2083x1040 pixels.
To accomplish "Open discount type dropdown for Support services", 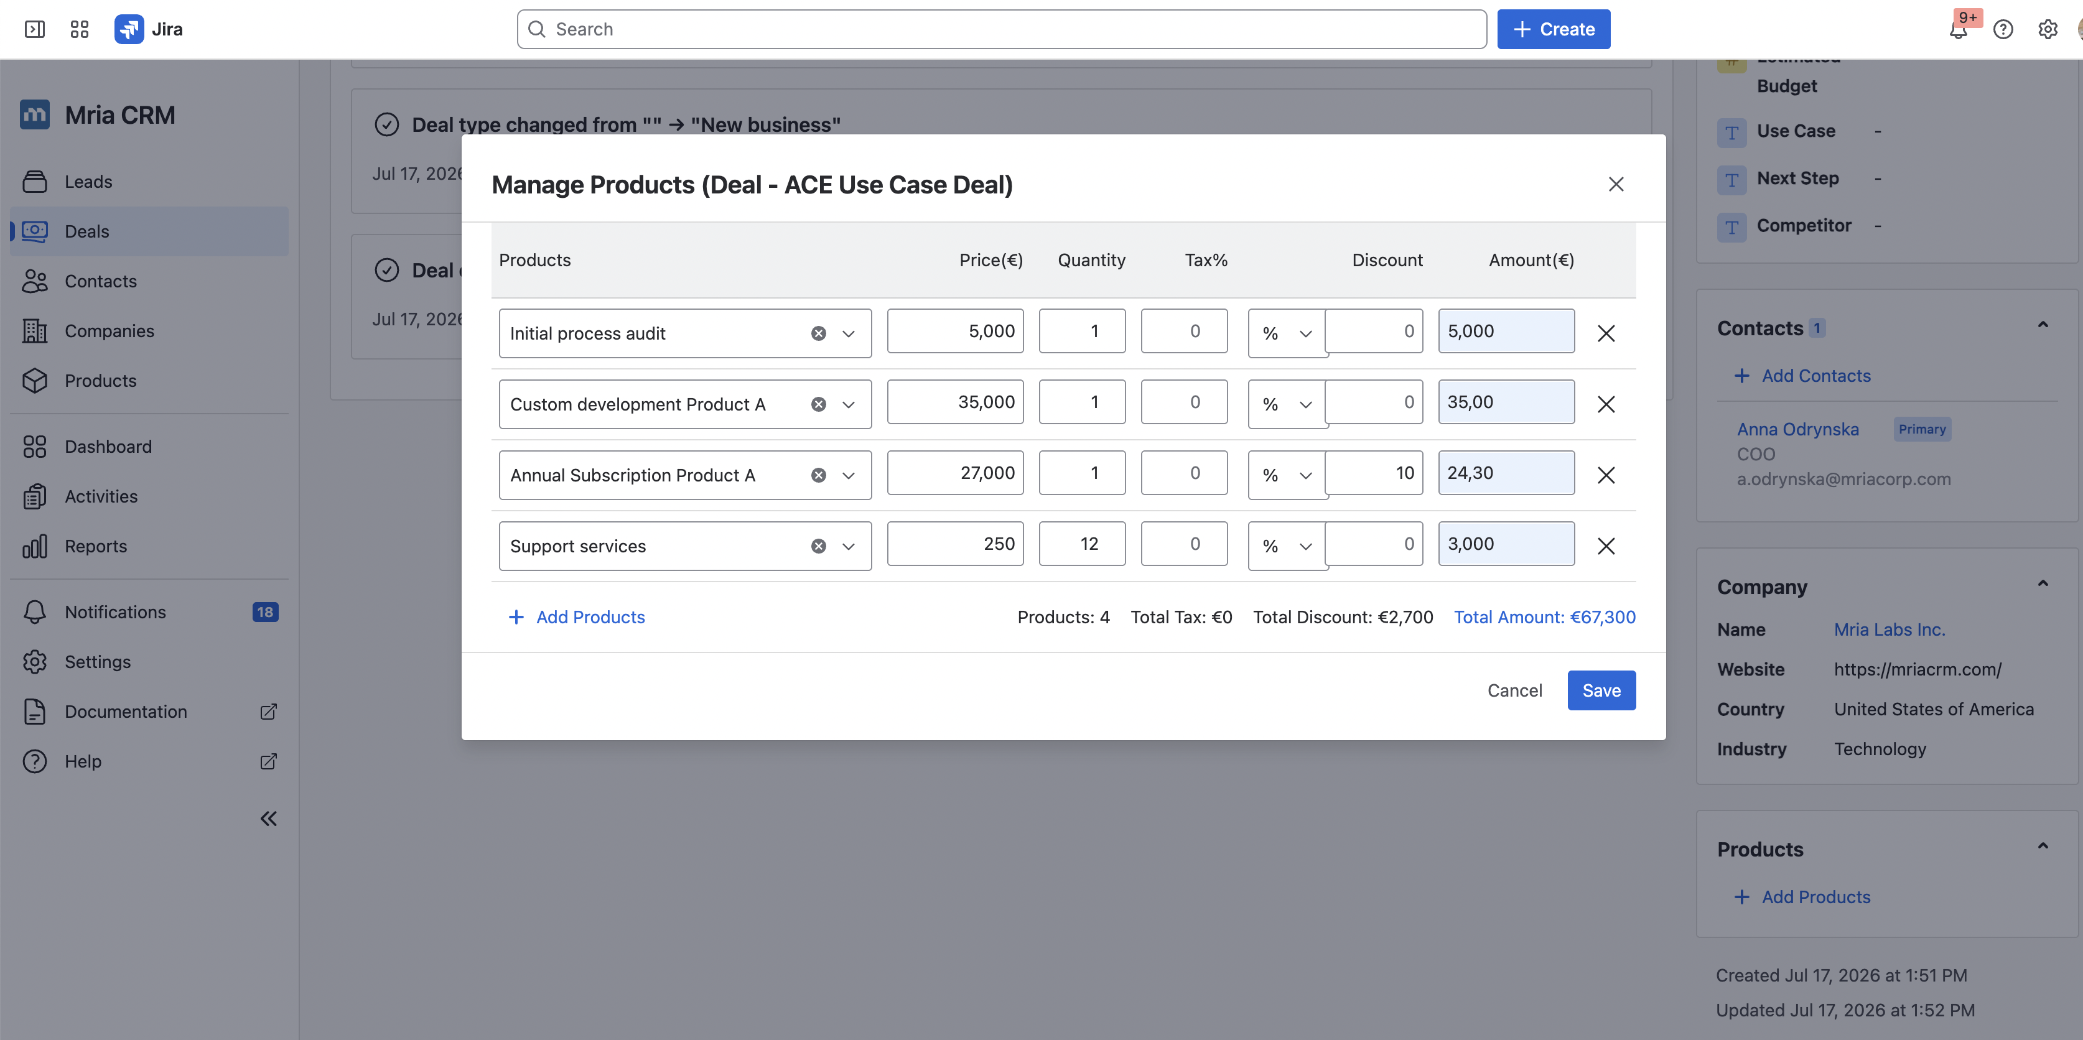I will tap(1287, 547).
